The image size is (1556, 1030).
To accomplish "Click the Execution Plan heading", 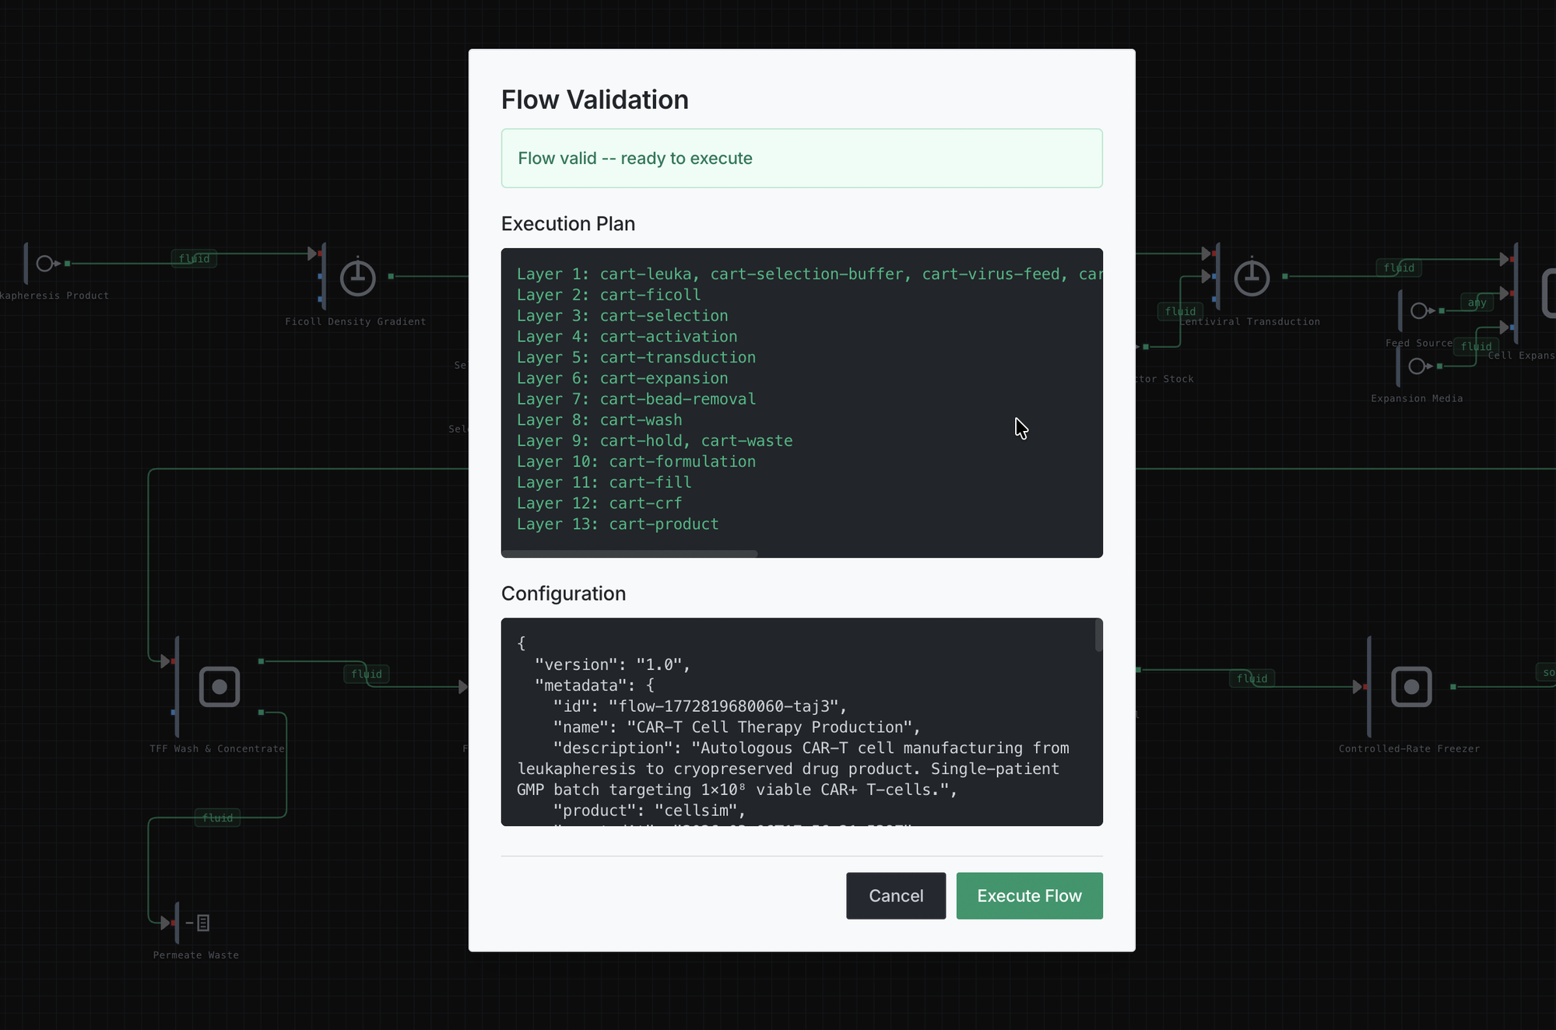I will (x=568, y=224).
